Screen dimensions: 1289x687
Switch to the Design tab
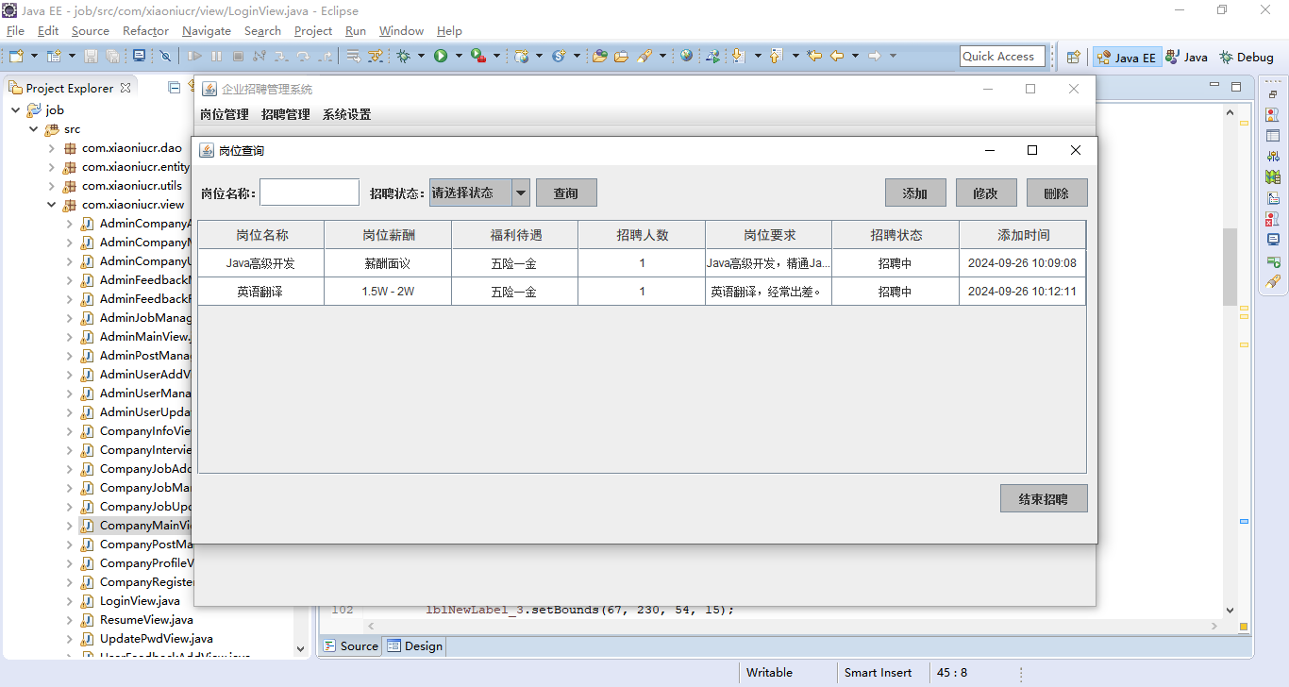point(414,646)
